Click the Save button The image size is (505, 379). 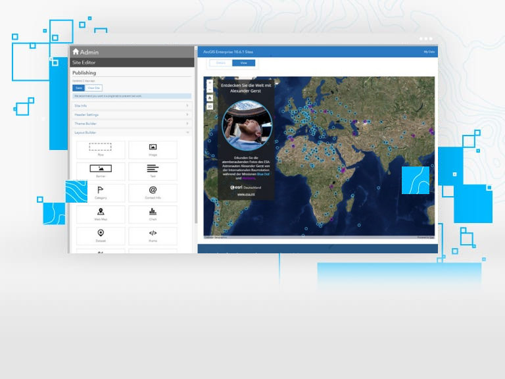click(79, 88)
